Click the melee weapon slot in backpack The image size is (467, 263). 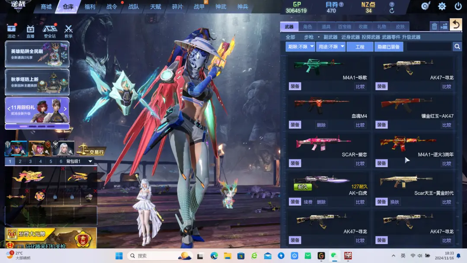(16, 196)
